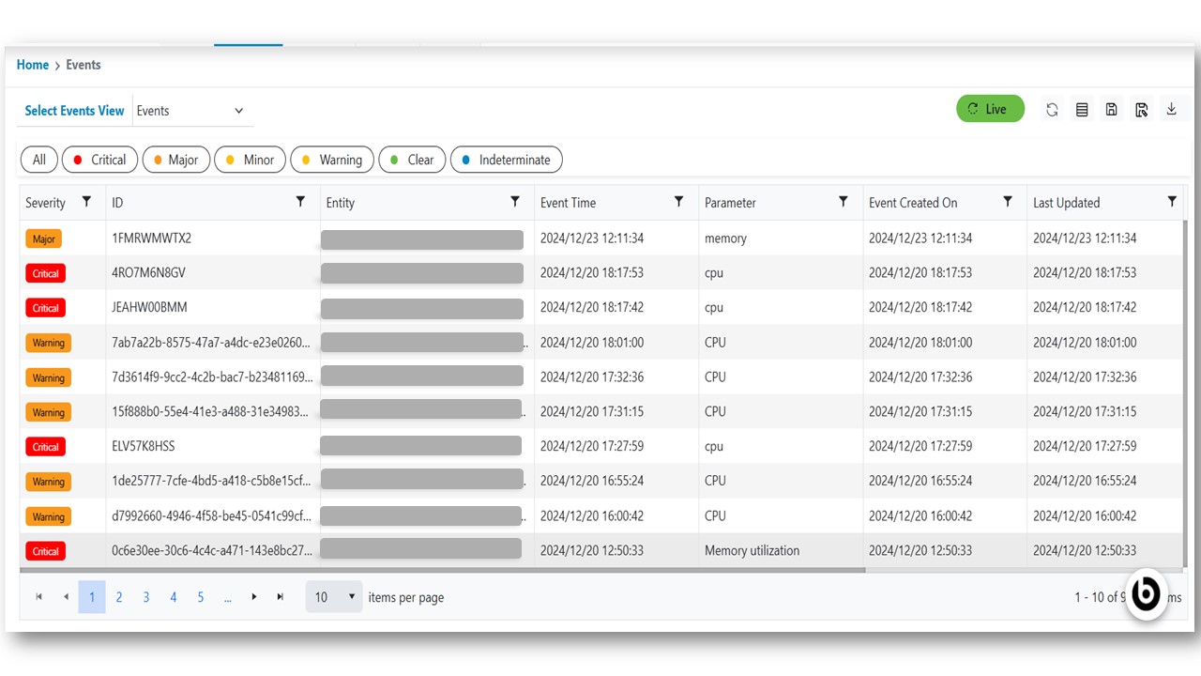Download events using the download icon
The width and height of the screenshot is (1201, 676).
click(x=1171, y=110)
